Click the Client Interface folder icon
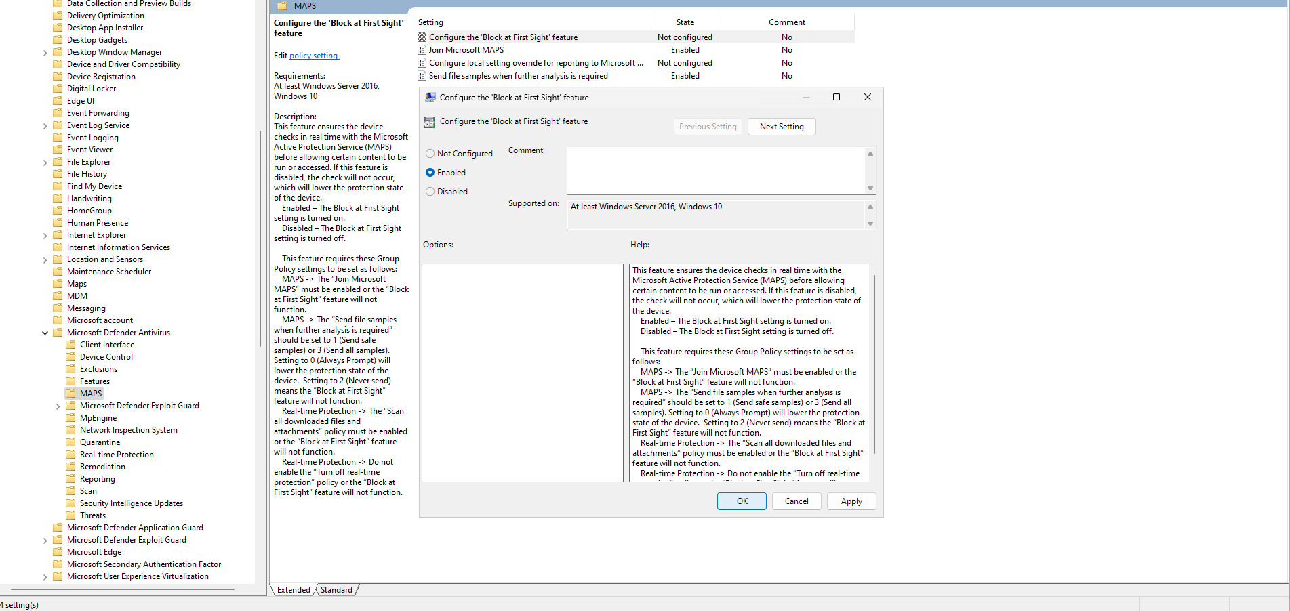The height and width of the screenshot is (611, 1290). pyautogui.click(x=70, y=345)
